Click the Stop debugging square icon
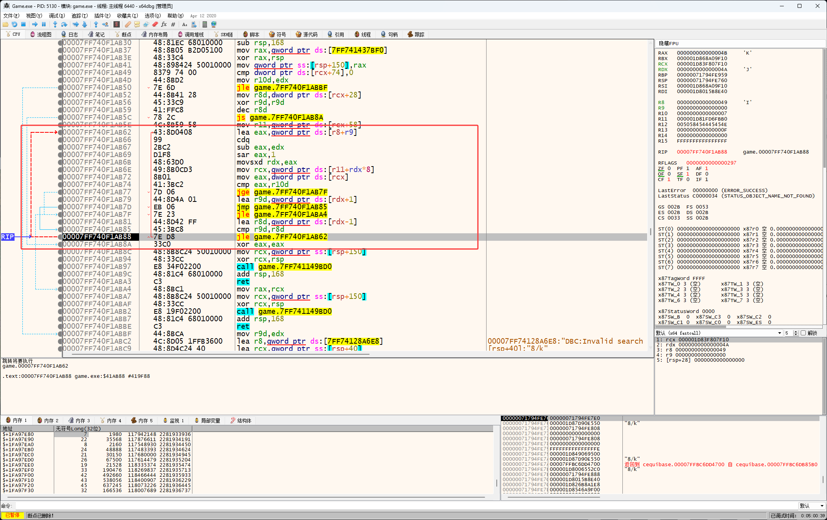 click(23, 24)
